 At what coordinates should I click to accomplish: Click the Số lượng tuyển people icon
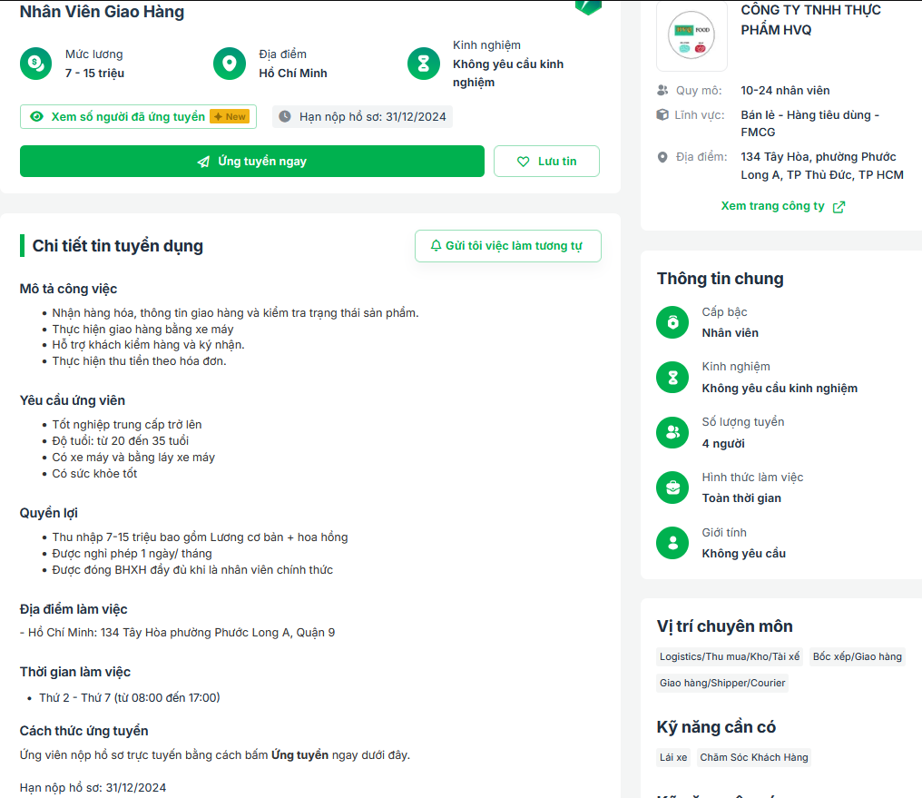672,432
